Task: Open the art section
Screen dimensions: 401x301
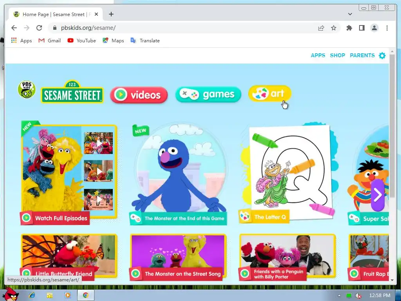Action: coord(270,93)
